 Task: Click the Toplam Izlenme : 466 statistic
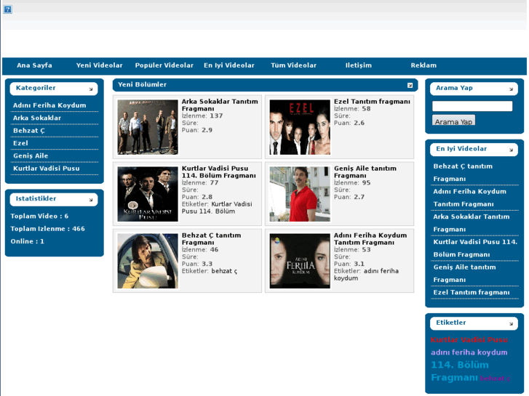[x=47, y=229]
